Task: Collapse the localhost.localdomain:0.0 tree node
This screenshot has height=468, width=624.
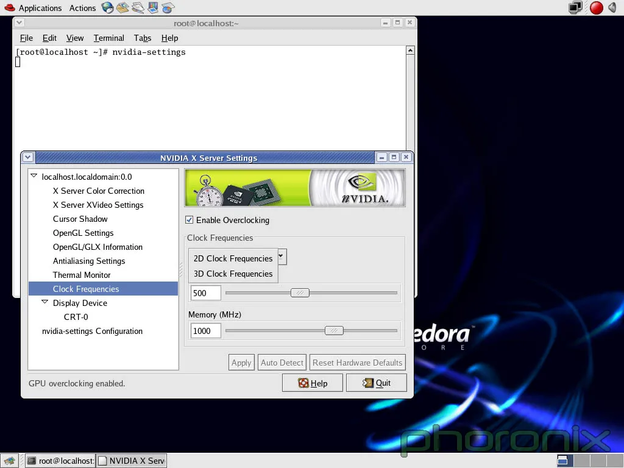Action: [x=34, y=176]
